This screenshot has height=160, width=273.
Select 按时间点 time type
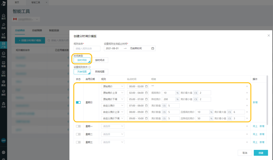100,60
